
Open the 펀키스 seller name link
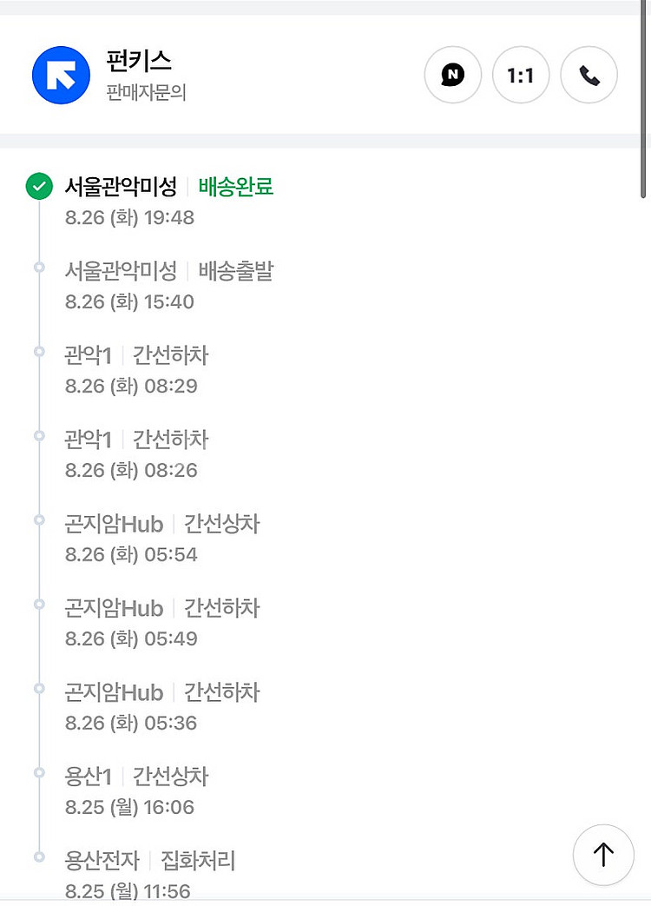point(139,62)
